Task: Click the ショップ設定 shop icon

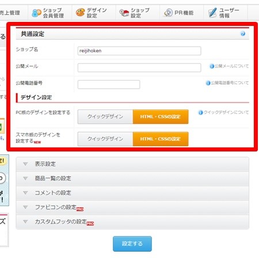Action: 124,13
